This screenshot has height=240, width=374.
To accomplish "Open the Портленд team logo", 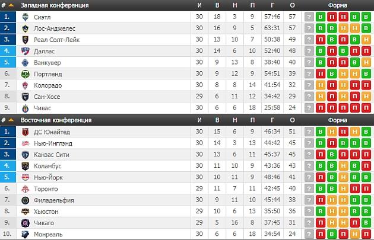I will click(26, 73).
